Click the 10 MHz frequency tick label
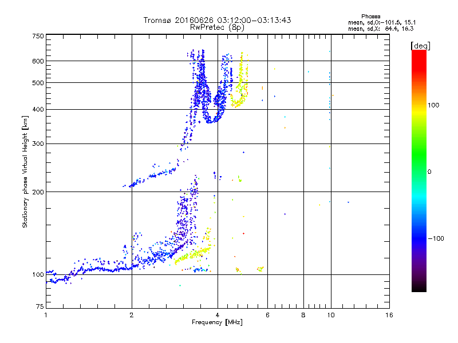458x343 pixels. [331, 315]
